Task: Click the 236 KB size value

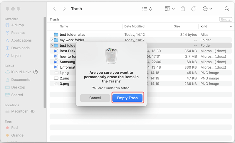Action: click(x=190, y=84)
